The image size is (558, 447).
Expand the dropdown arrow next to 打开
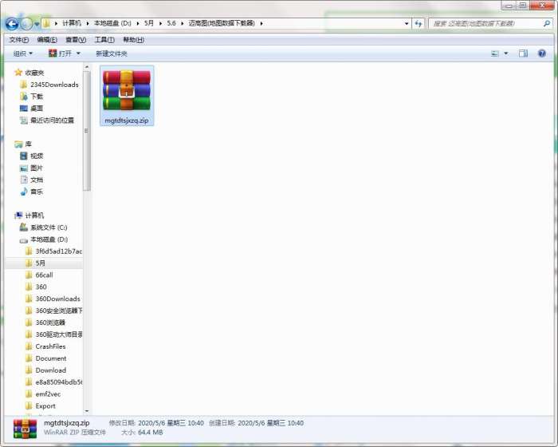pyautogui.click(x=78, y=53)
